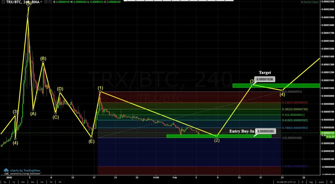Select the (B) wave label

[43, 59]
